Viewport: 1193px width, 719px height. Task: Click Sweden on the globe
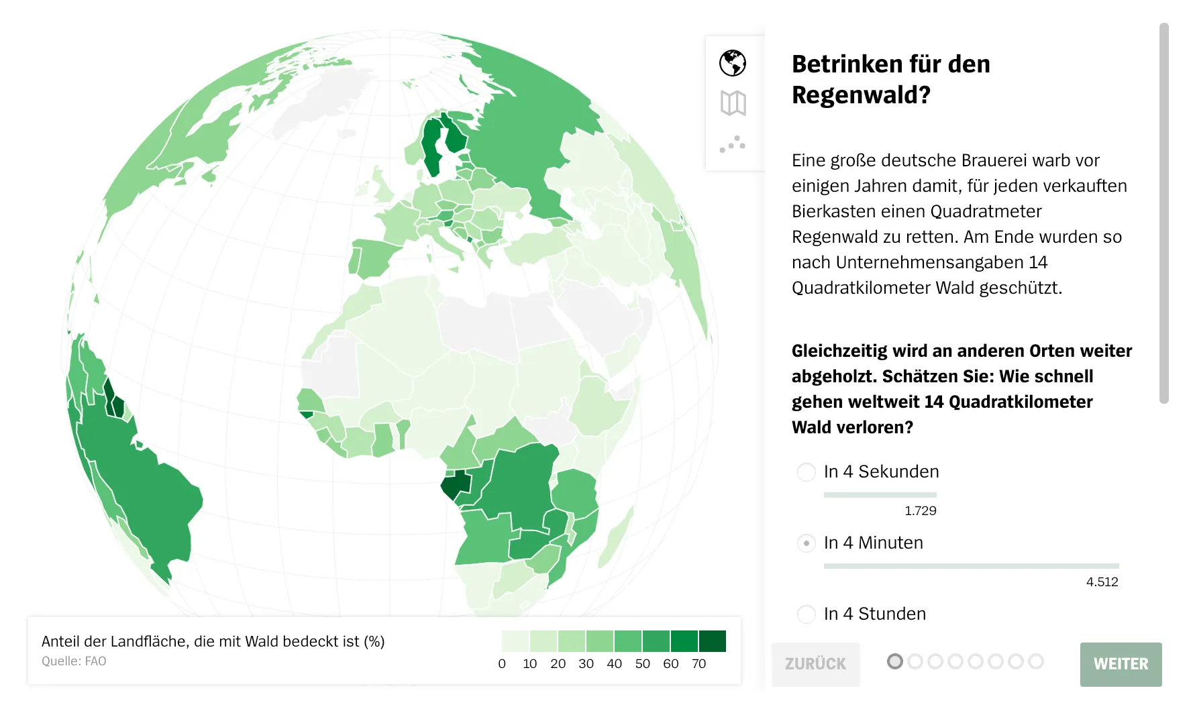pos(434,144)
